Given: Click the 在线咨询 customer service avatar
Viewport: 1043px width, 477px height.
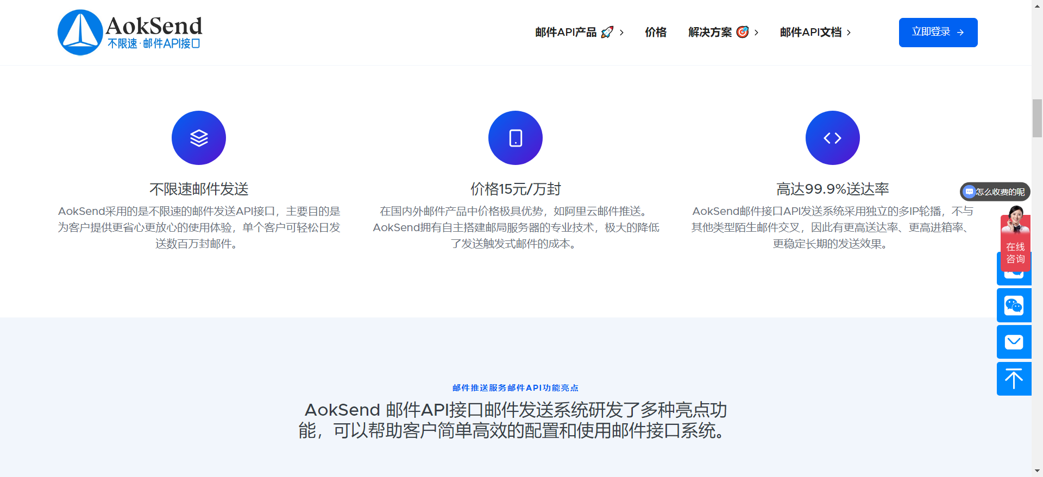Looking at the screenshot, I should pos(1015,237).
